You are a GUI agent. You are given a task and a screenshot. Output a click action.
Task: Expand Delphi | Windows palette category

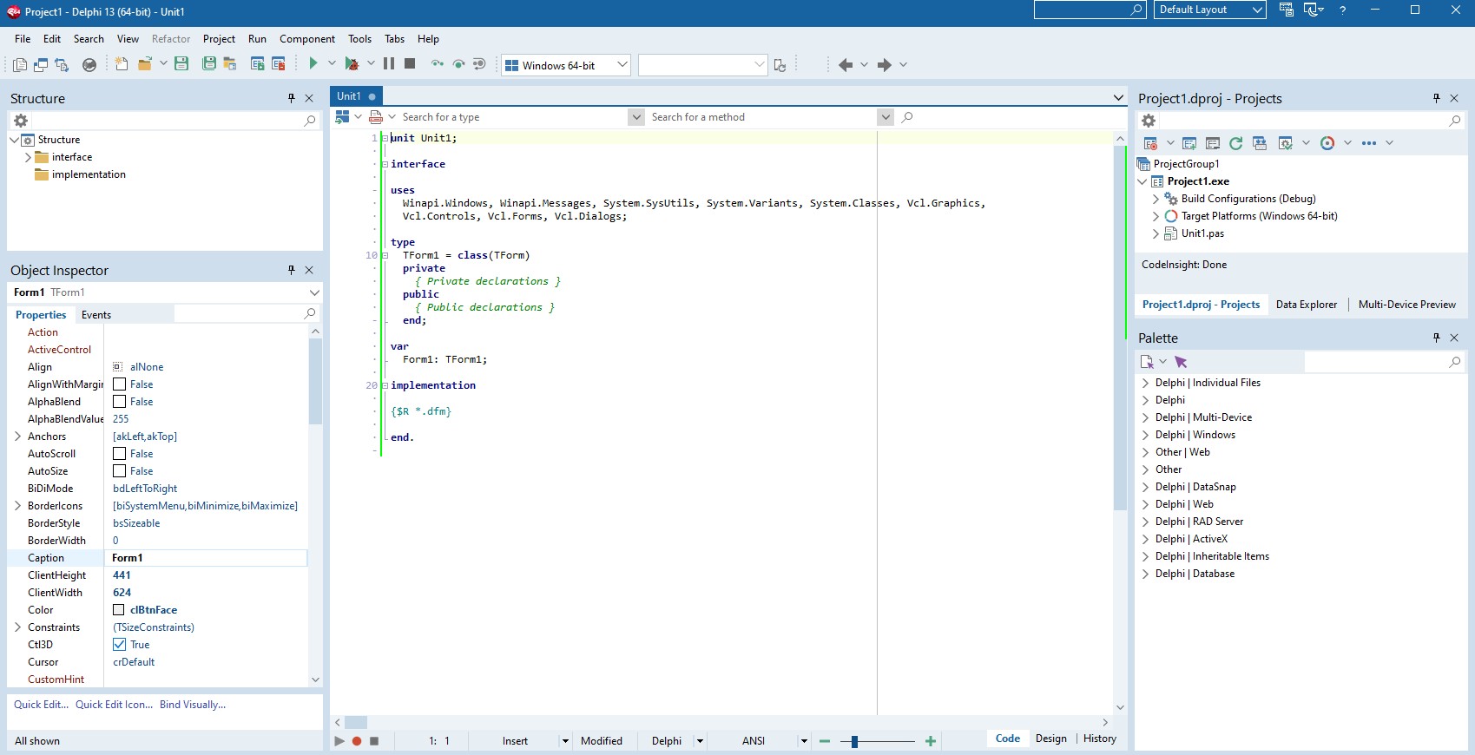pyautogui.click(x=1145, y=435)
